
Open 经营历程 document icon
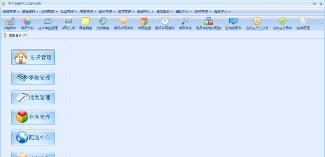(x=303, y=23)
